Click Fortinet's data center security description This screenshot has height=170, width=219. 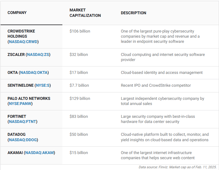(x=158, y=119)
